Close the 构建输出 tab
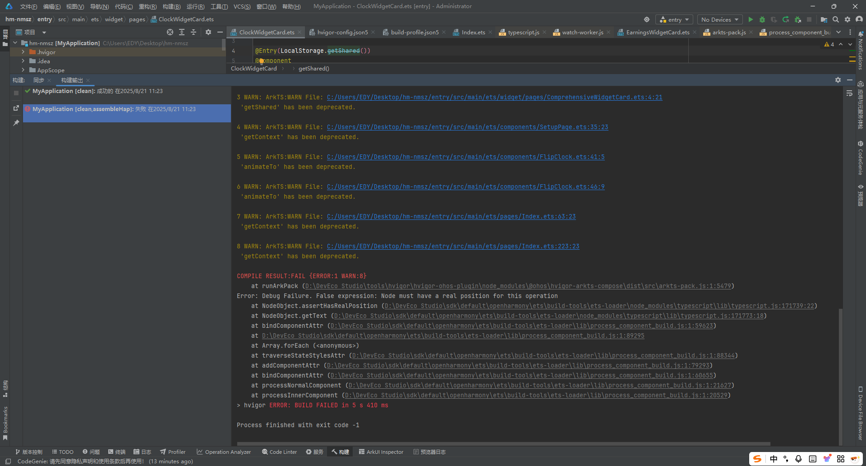 (x=88, y=80)
